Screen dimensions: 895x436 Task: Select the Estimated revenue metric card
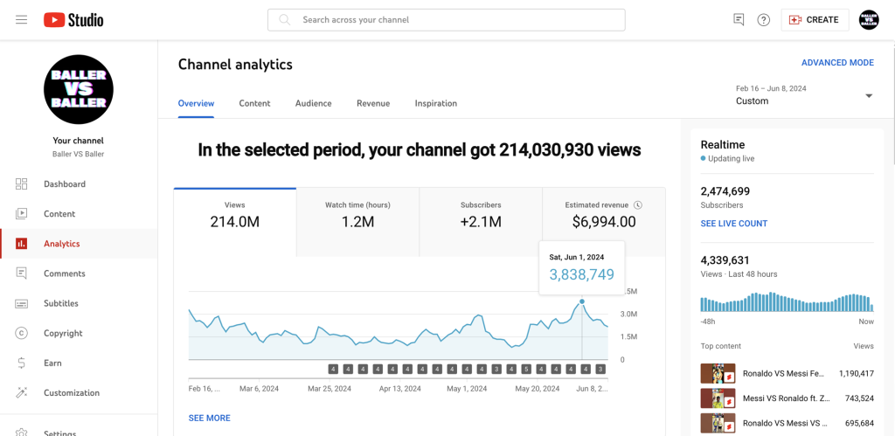[604, 222]
